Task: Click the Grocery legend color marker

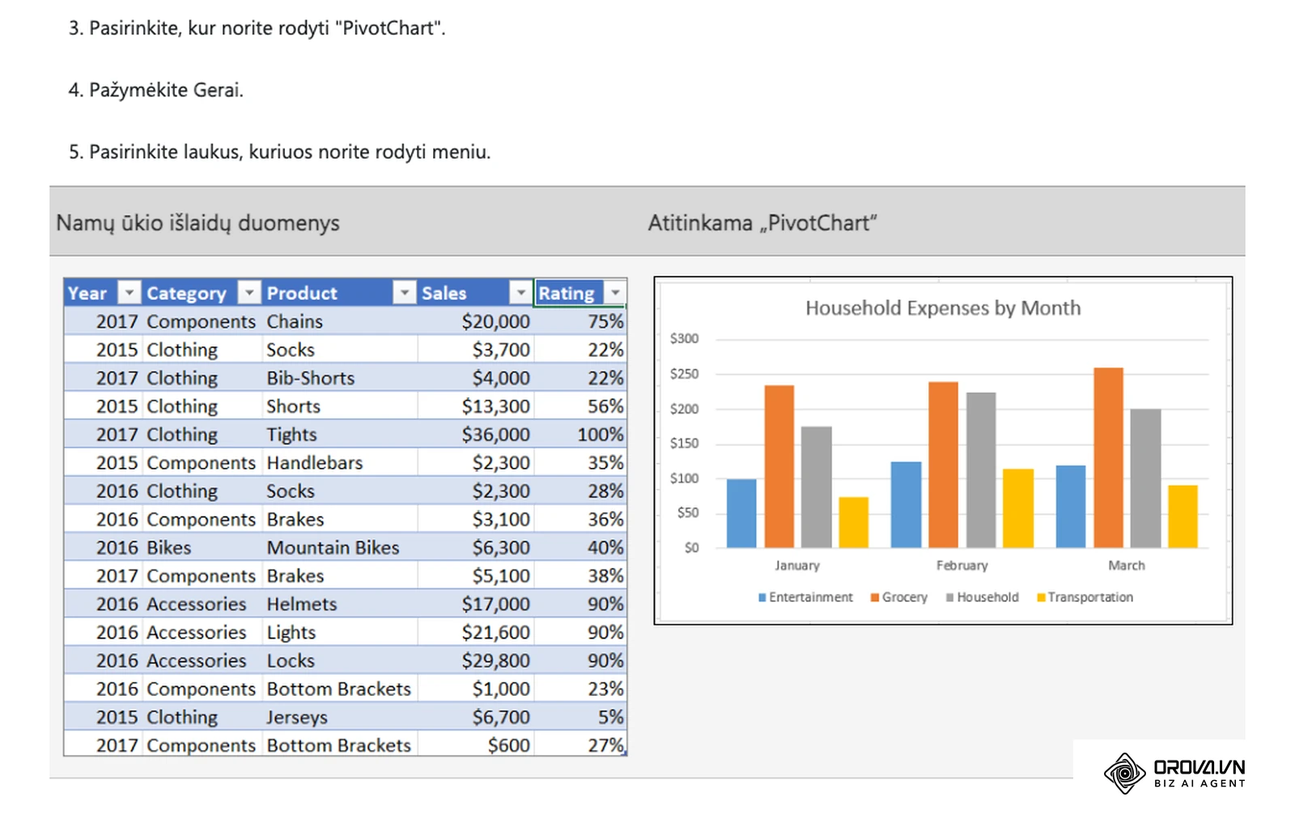Action: point(874,598)
